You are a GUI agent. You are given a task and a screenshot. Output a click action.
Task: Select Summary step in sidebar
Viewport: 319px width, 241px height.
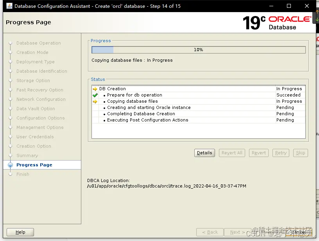pos(27,155)
